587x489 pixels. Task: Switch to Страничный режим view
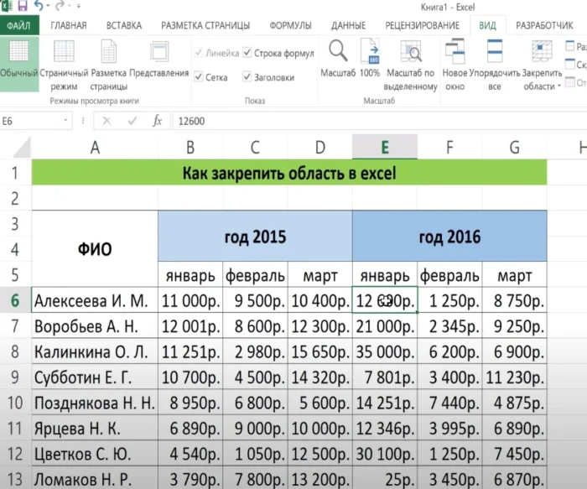point(64,55)
